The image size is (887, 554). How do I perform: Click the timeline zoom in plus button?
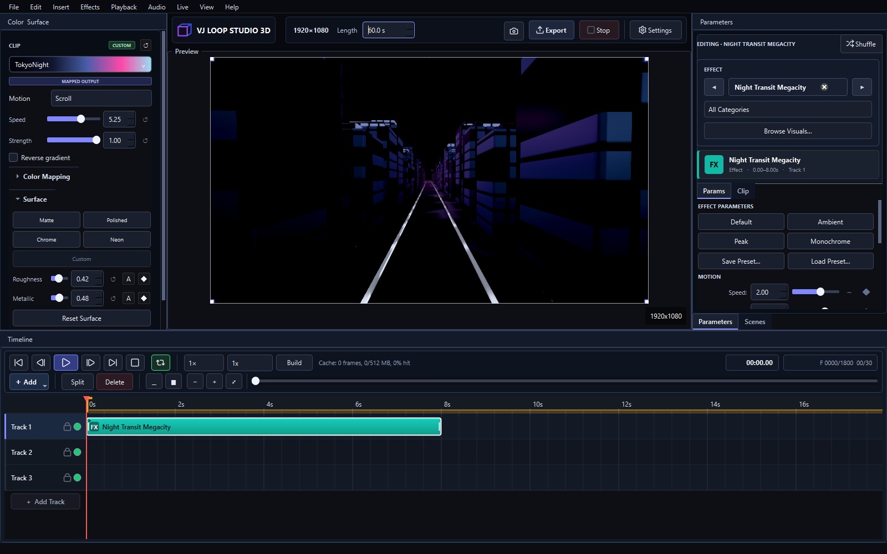click(215, 382)
